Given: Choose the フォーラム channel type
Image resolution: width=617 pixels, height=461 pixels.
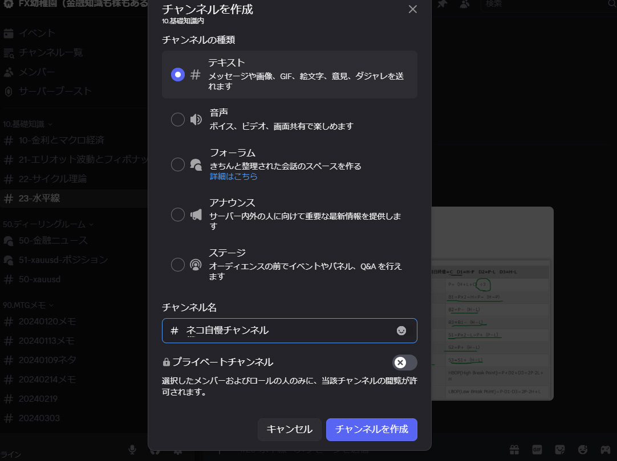Looking at the screenshot, I should 178,164.
